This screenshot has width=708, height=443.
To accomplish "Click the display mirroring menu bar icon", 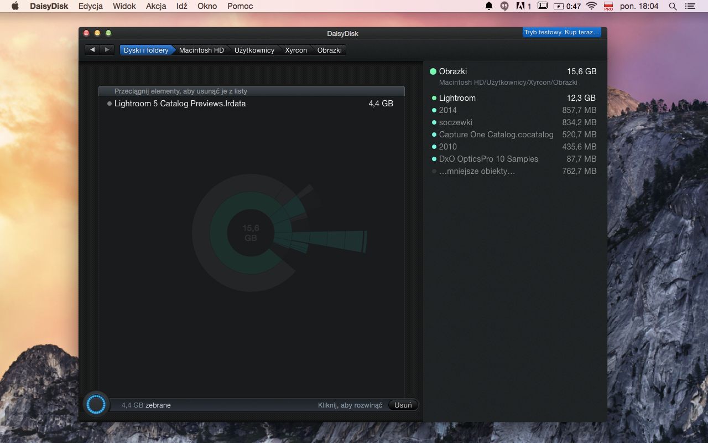I will pyautogui.click(x=543, y=6).
